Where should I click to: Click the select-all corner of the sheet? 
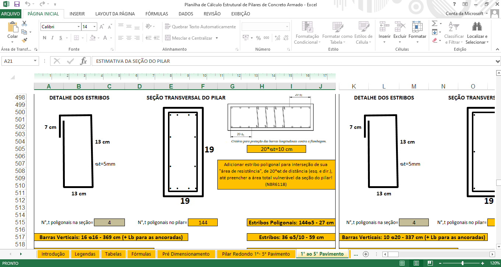(13, 77)
